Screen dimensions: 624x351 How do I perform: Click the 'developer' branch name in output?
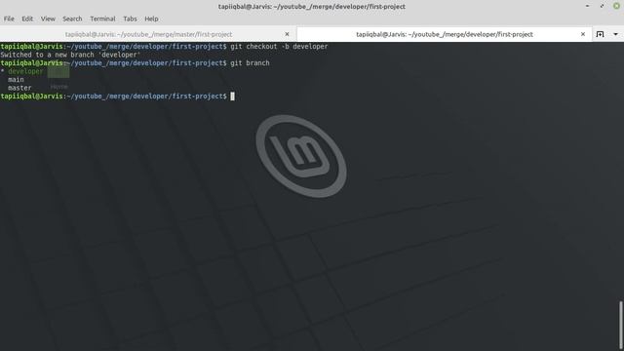[25, 71]
